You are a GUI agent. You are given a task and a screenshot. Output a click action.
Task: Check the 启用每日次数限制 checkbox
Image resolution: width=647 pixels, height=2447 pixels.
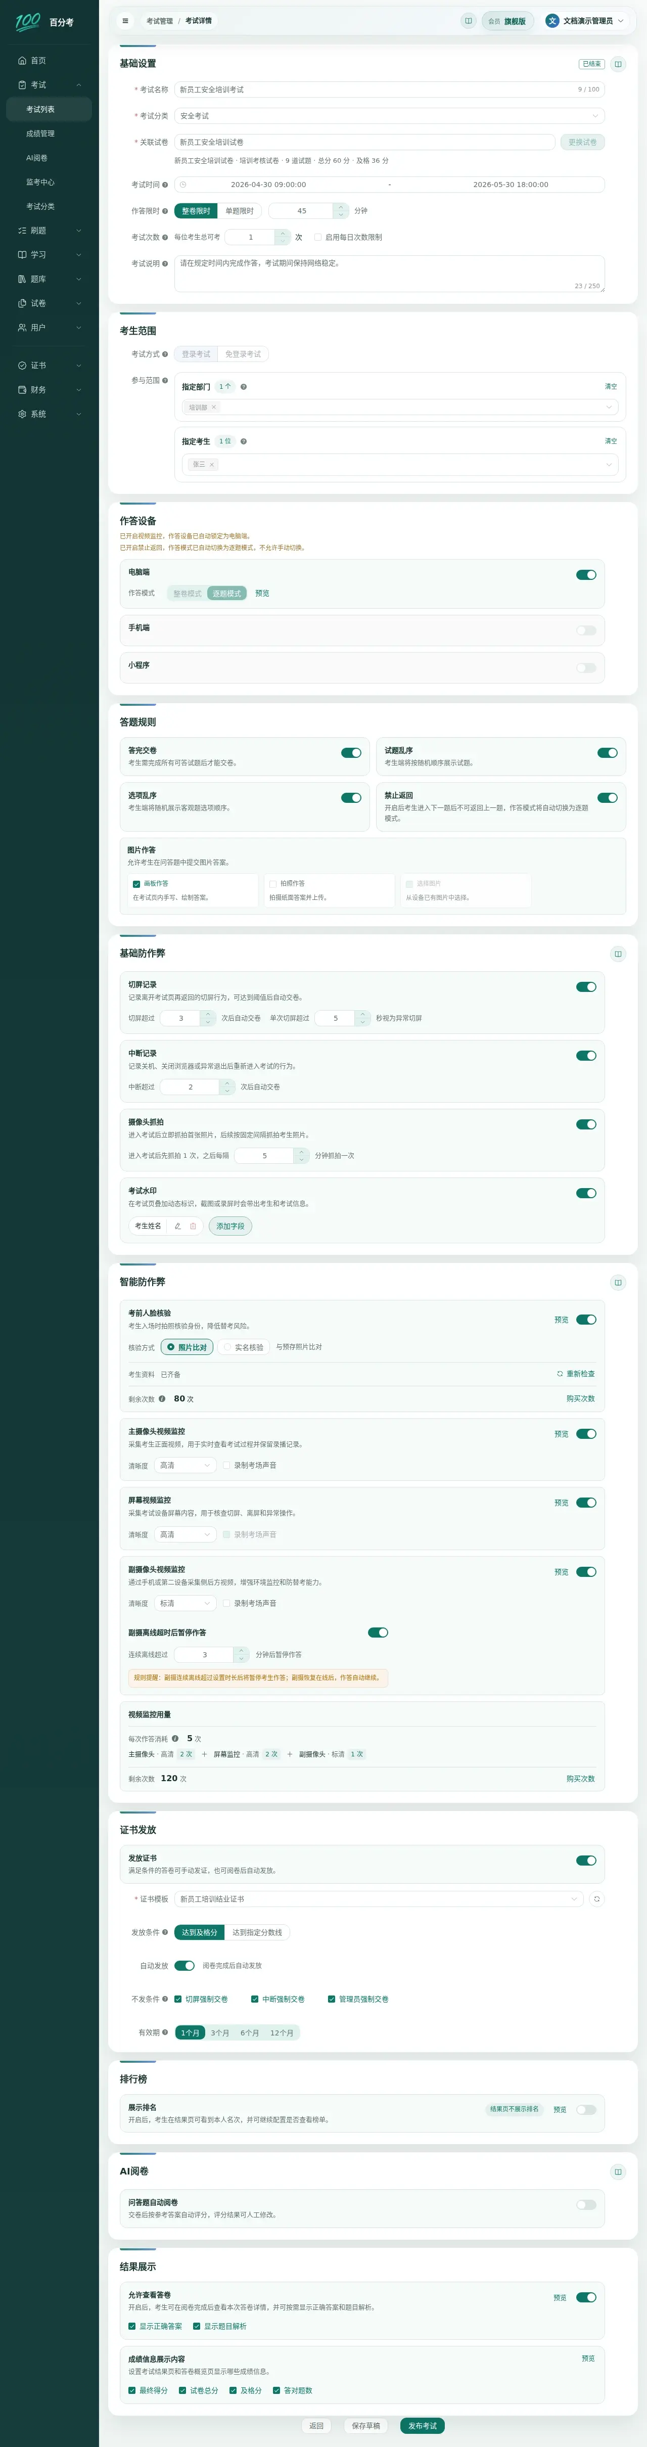coord(317,238)
